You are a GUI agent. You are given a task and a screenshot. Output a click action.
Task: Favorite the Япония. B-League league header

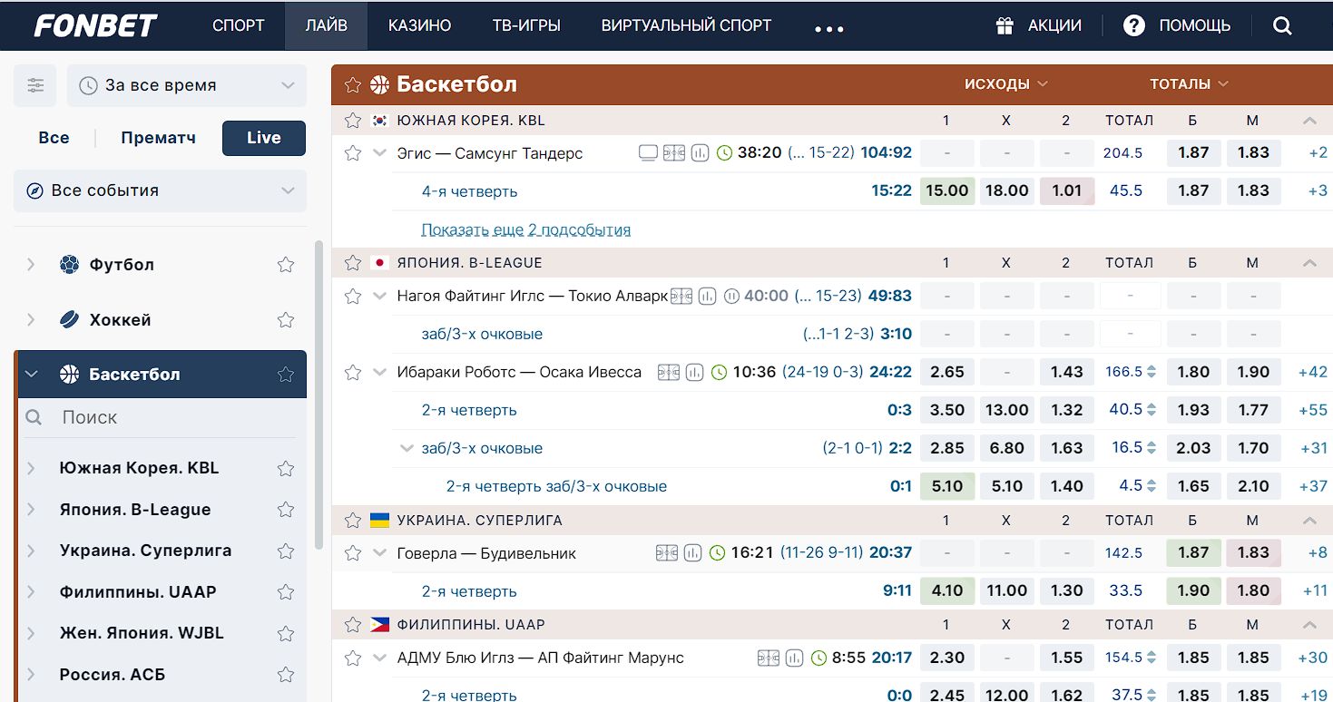pos(352,263)
